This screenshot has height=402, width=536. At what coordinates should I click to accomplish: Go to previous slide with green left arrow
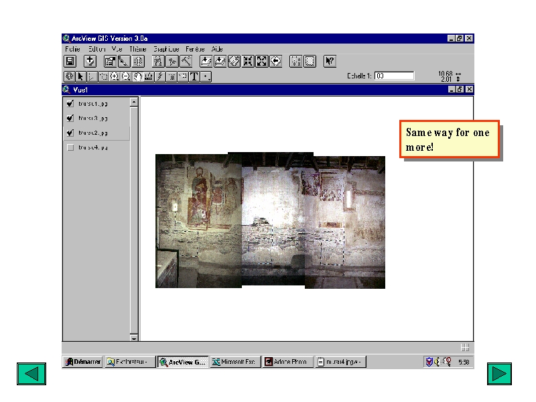tap(31, 374)
